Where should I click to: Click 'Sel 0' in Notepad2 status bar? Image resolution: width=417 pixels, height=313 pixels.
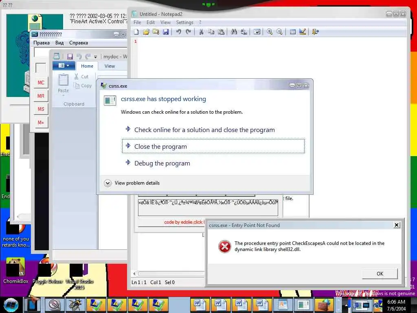click(x=170, y=282)
